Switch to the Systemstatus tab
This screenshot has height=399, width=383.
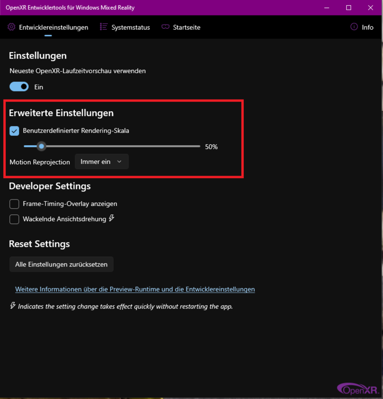(x=125, y=27)
